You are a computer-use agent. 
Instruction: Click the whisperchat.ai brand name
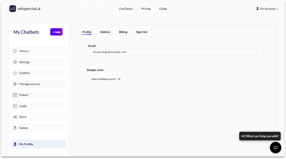pos(29,9)
